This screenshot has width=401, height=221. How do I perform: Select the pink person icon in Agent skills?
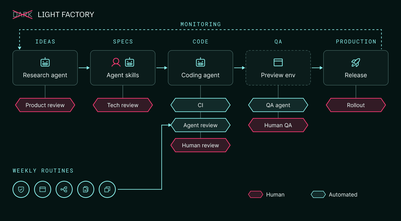pyautogui.click(x=116, y=62)
